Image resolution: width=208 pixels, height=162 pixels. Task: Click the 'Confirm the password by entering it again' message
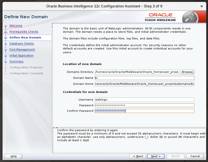click(x=88, y=130)
